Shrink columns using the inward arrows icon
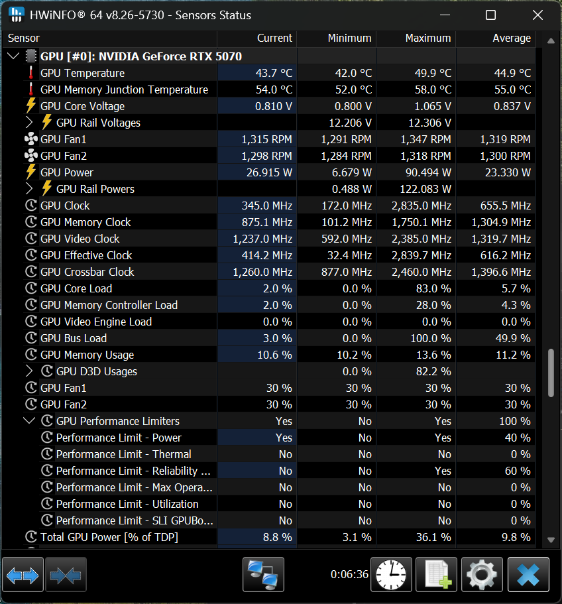The image size is (562, 604). click(66, 574)
